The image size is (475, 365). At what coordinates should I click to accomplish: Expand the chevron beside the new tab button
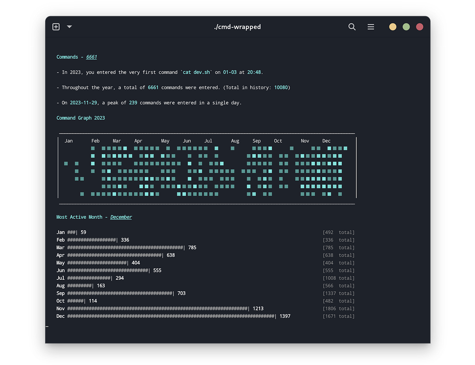point(69,27)
